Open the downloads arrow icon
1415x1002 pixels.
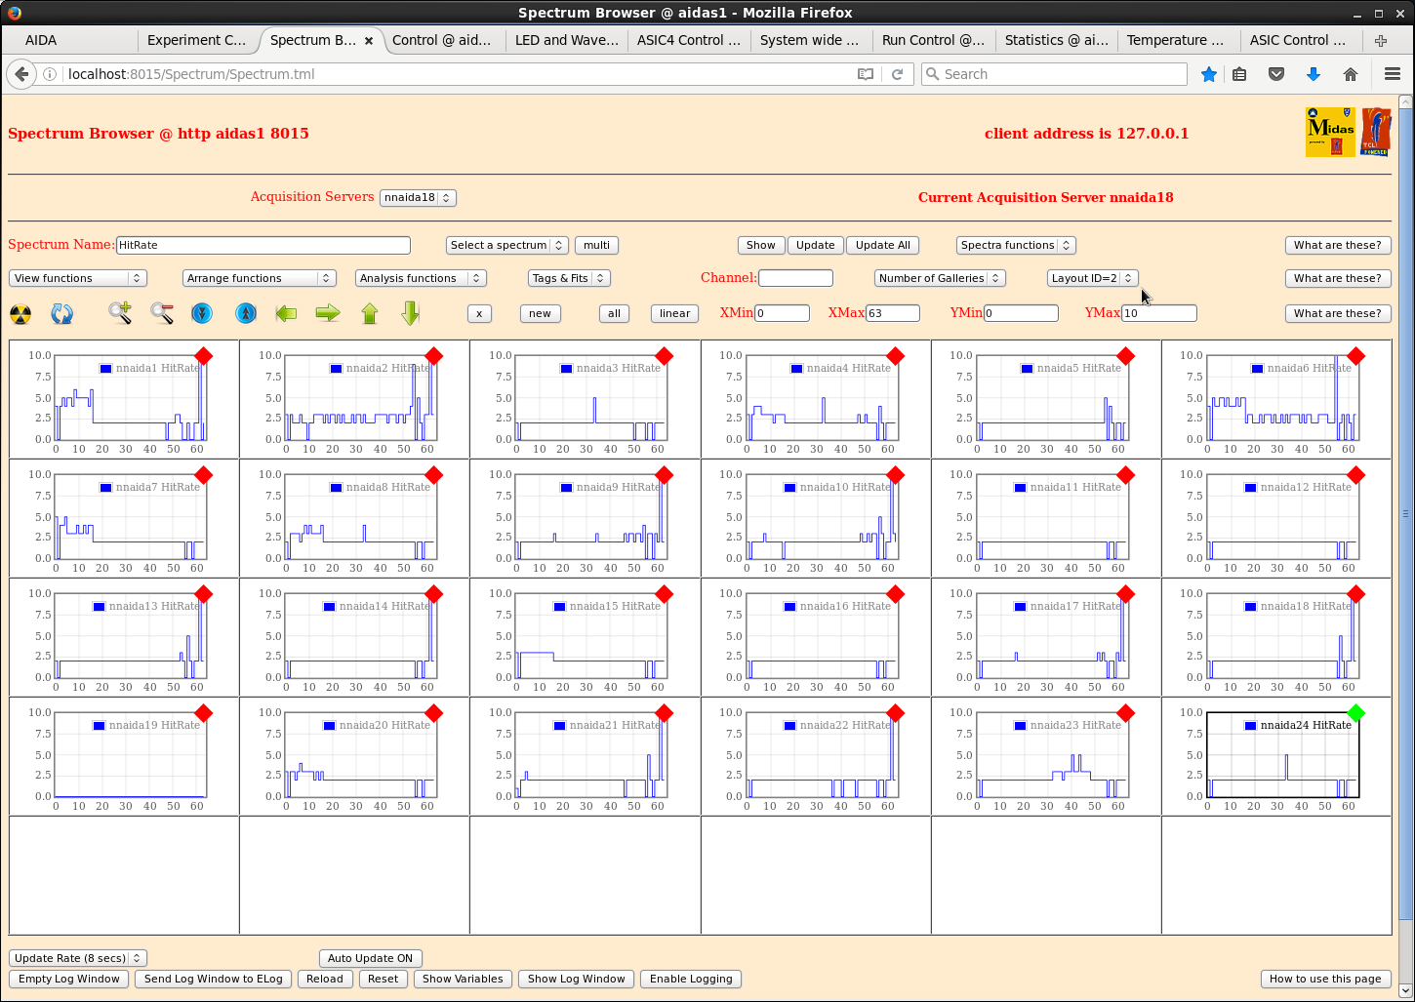(x=1314, y=74)
